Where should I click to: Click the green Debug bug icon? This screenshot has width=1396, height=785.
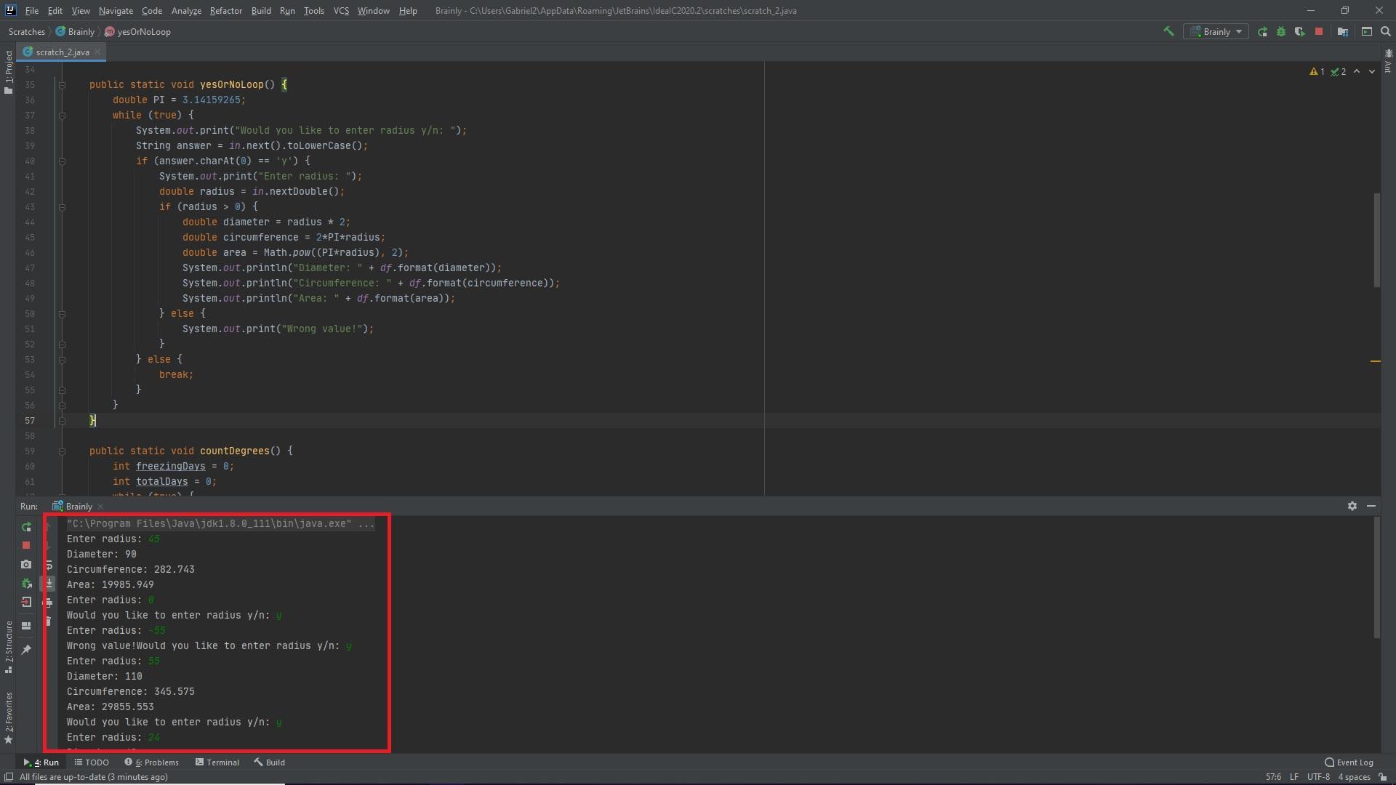(1281, 31)
